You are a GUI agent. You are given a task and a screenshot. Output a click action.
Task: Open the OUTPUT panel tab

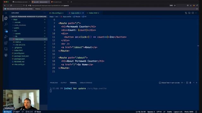[64, 83]
